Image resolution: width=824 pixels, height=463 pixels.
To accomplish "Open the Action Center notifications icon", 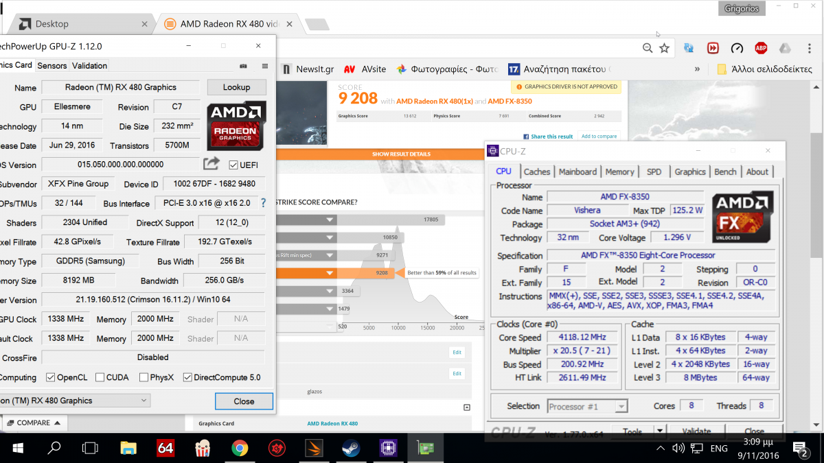I will point(801,449).
